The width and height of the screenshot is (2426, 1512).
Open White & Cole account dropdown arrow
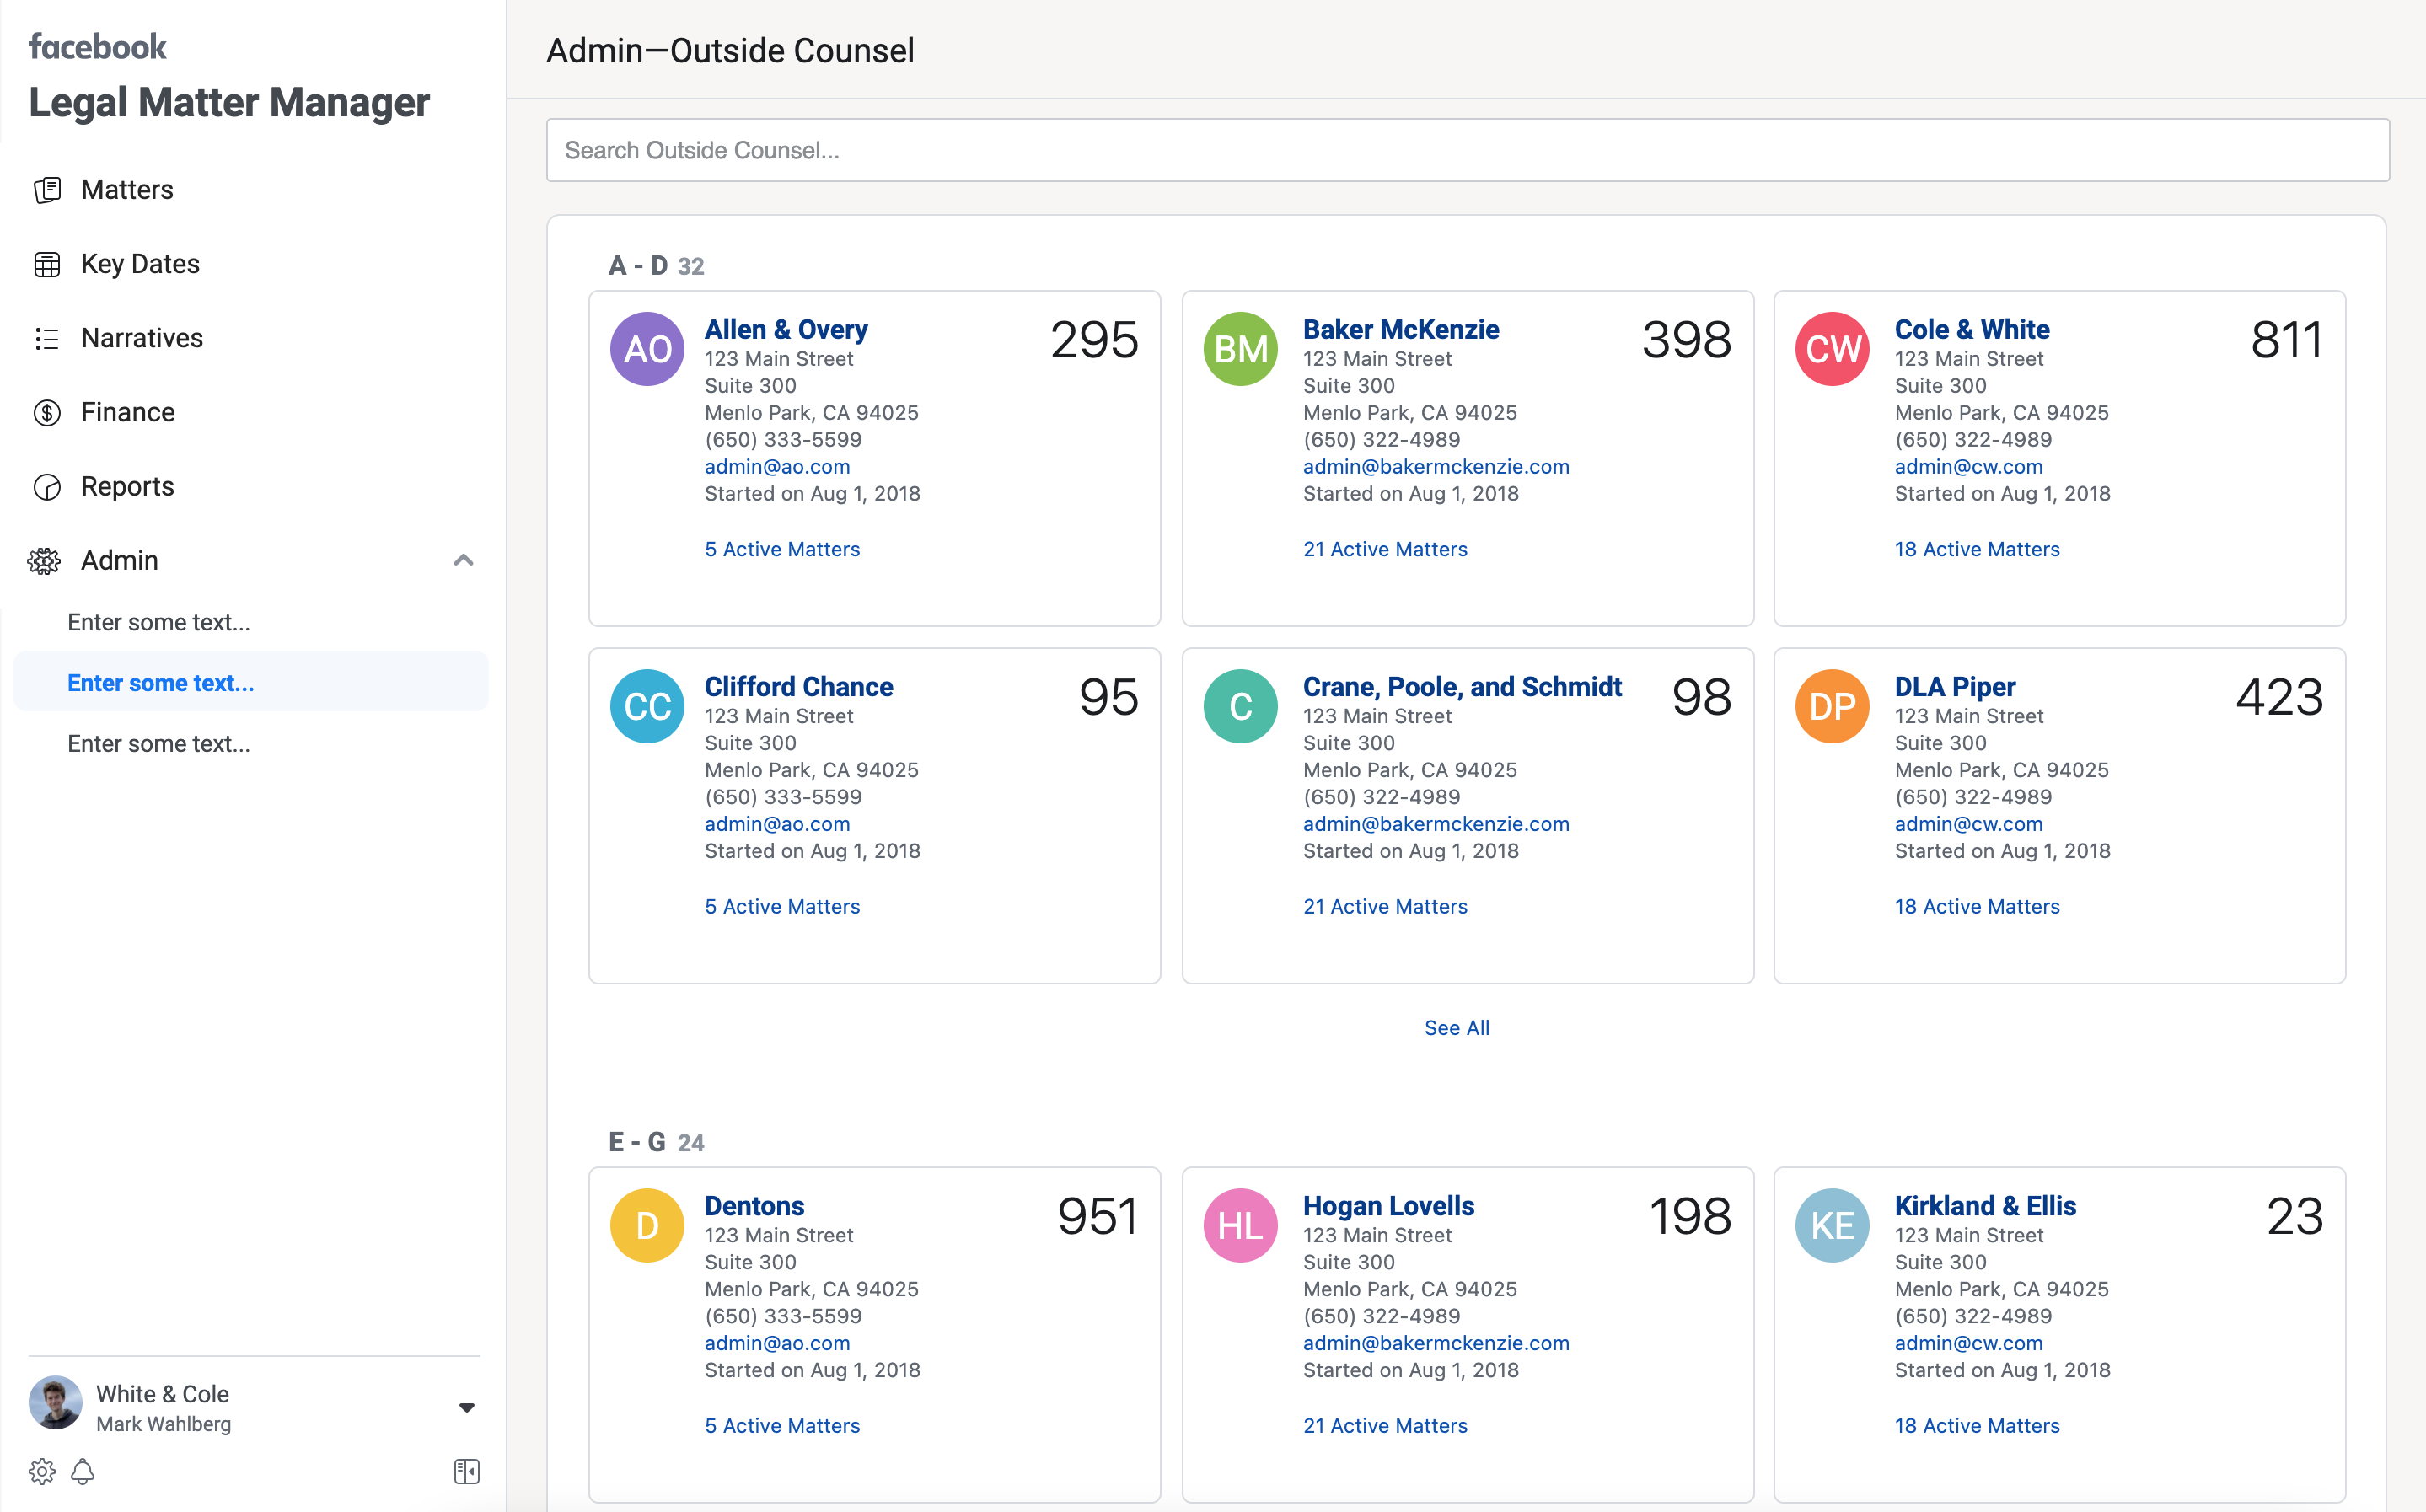[x=466, y=1407]
